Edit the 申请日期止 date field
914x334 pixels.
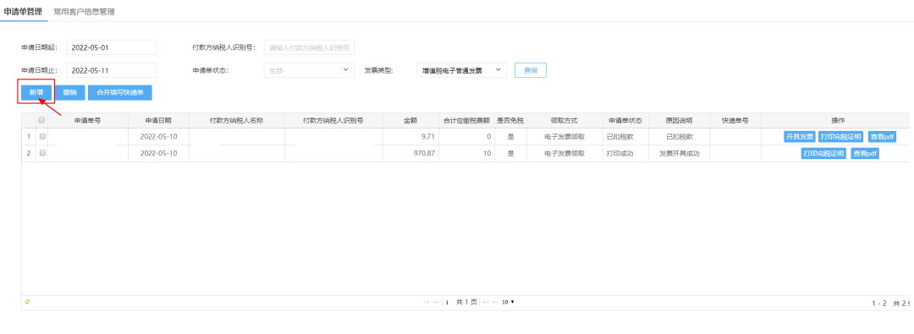pyautogui.click(x=112, y=70)
